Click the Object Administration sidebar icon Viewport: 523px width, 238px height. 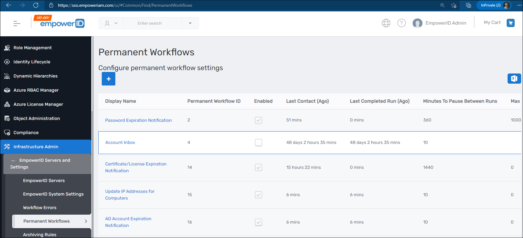pyautogui.click(x=7, y=118)
